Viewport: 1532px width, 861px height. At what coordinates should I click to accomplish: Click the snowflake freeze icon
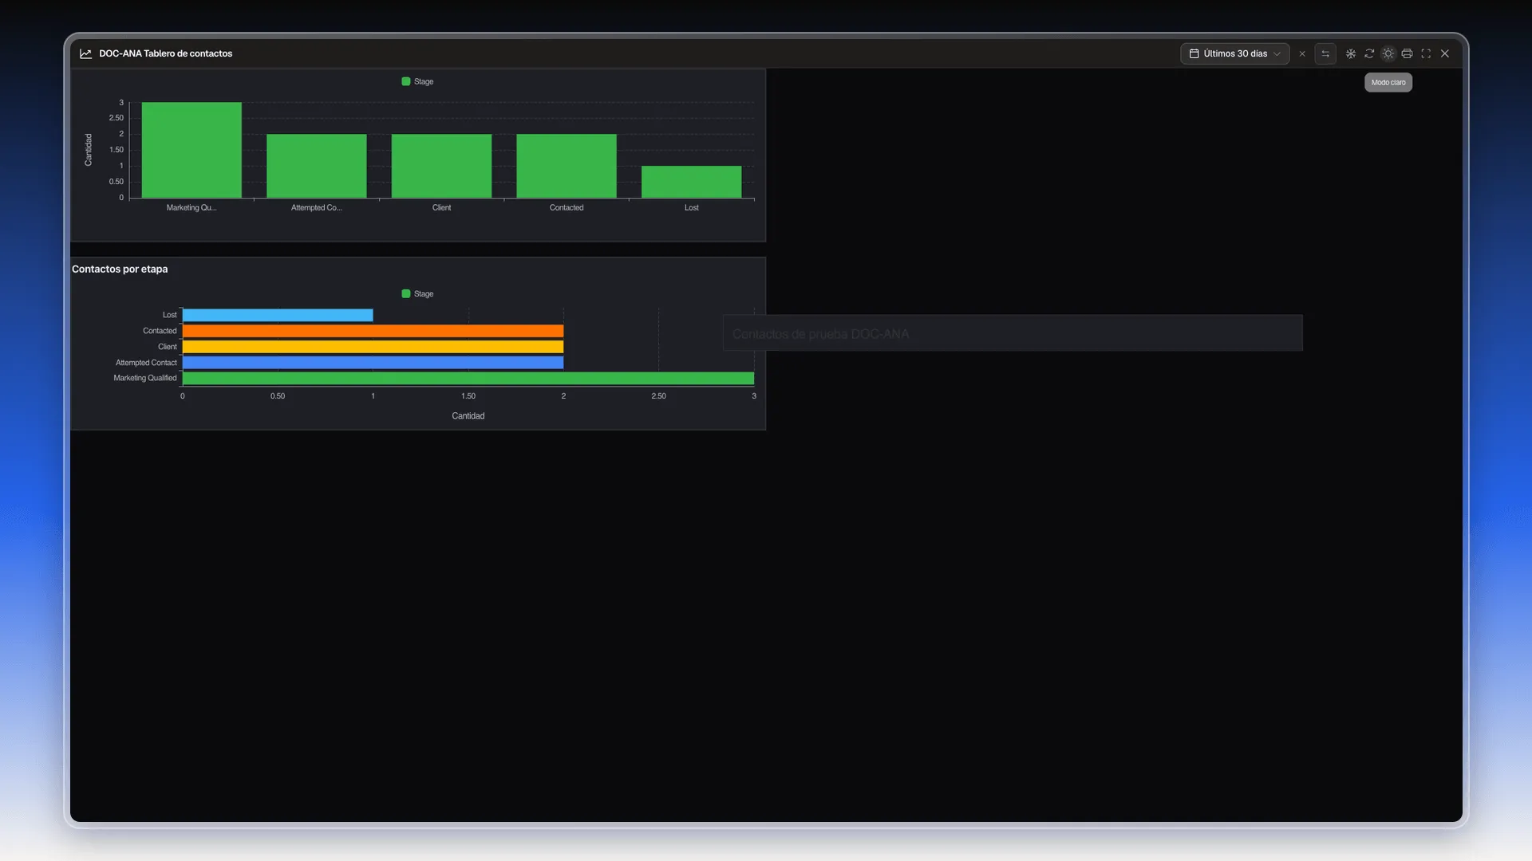(1351, 53)
